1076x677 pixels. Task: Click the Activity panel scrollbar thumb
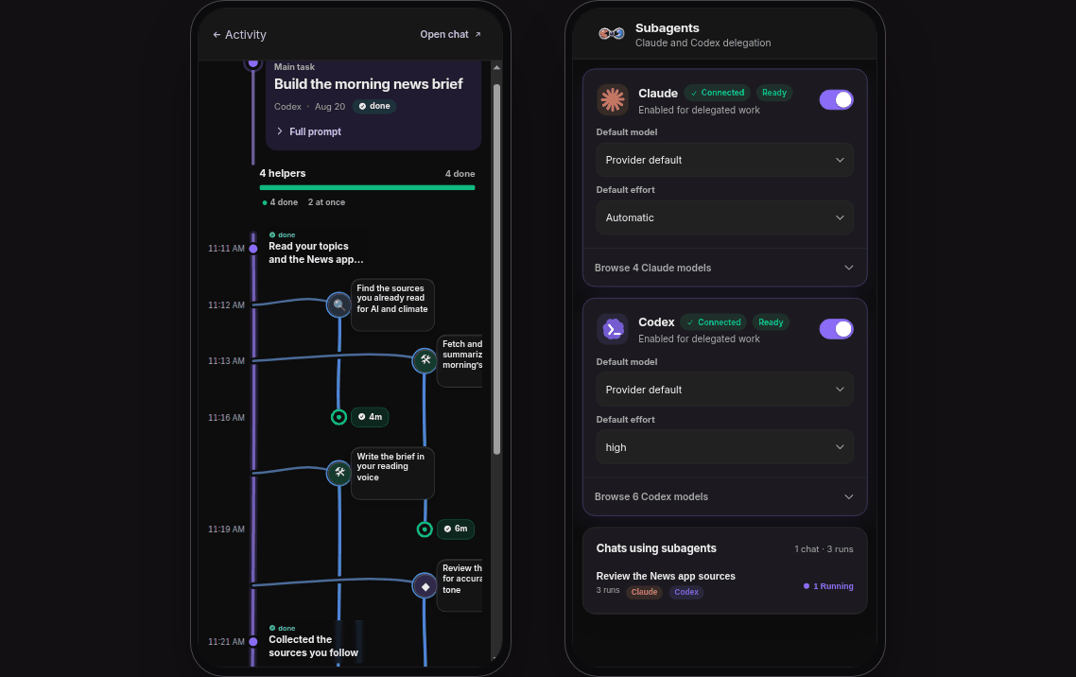click(496, 269)
